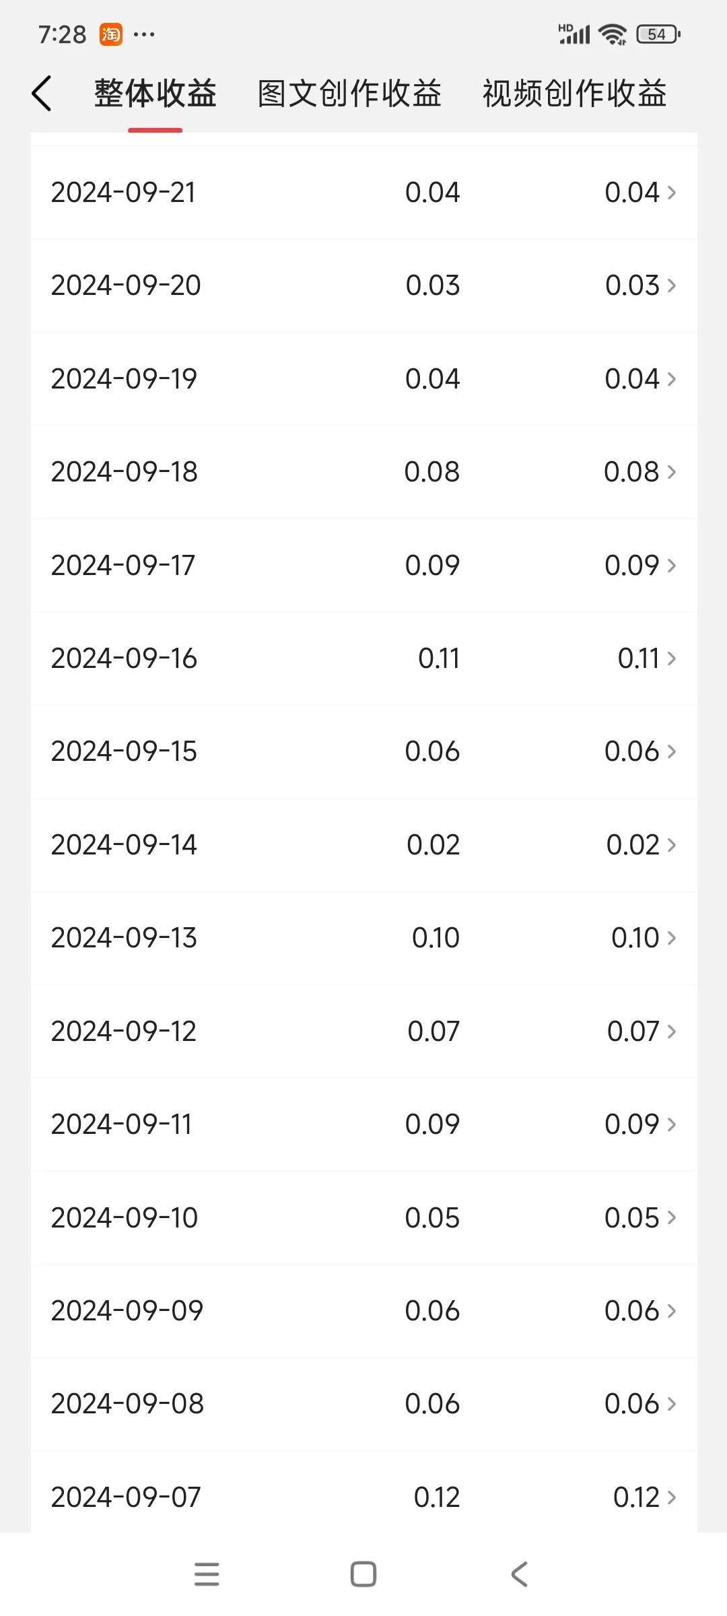Switch to 图文创作收益 tab
Viewport: 727px width, 1616px height.
[349, 93]
